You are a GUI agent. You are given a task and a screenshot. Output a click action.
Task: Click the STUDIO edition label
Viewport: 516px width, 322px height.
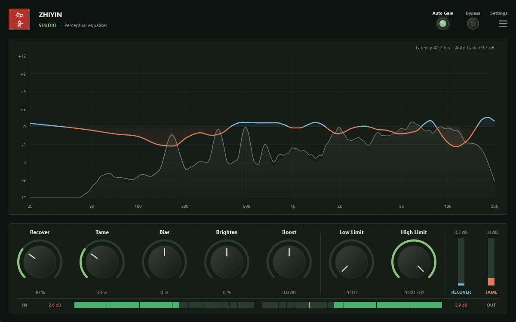(47, 25)
